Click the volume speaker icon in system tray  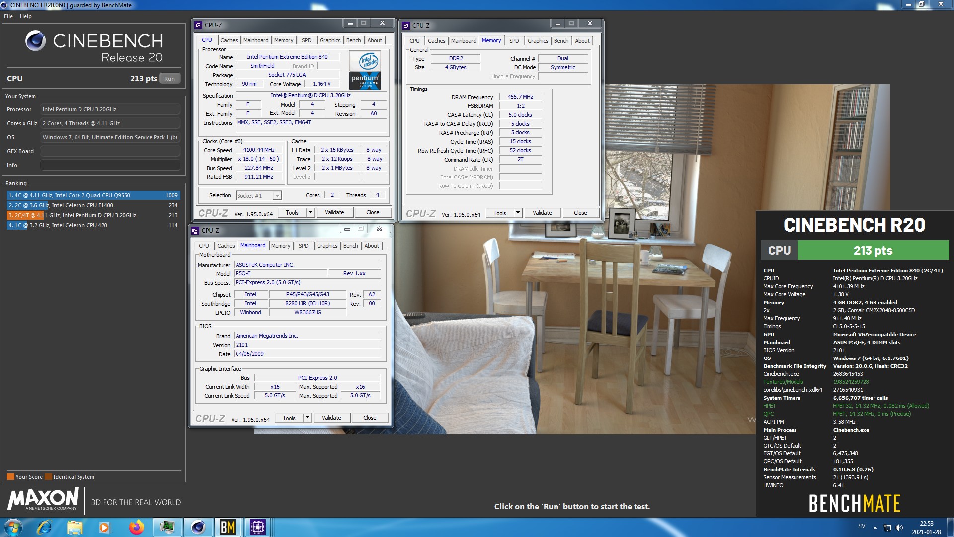(x=899, y=527)
